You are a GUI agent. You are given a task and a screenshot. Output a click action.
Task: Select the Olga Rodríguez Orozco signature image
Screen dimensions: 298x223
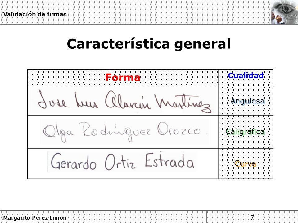pyautogui.click(x=124, y=132)
